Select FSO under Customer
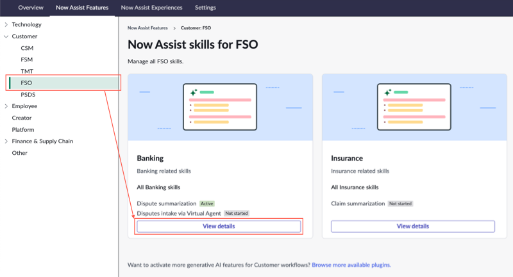 pyautogui.click(x=63, y=83)
